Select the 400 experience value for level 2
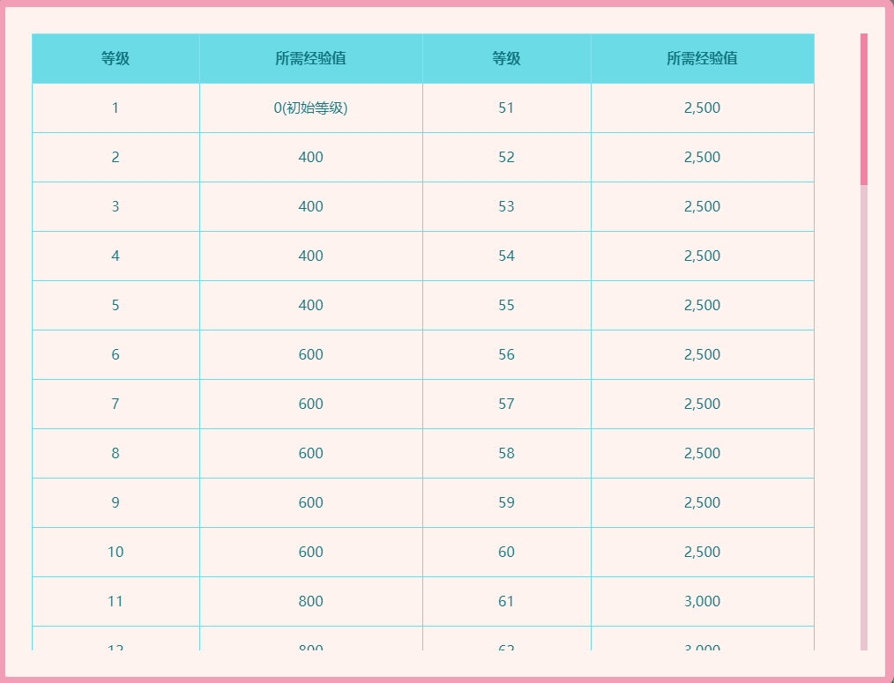Viewport: 894px width, 683px height. coord(310,158)
